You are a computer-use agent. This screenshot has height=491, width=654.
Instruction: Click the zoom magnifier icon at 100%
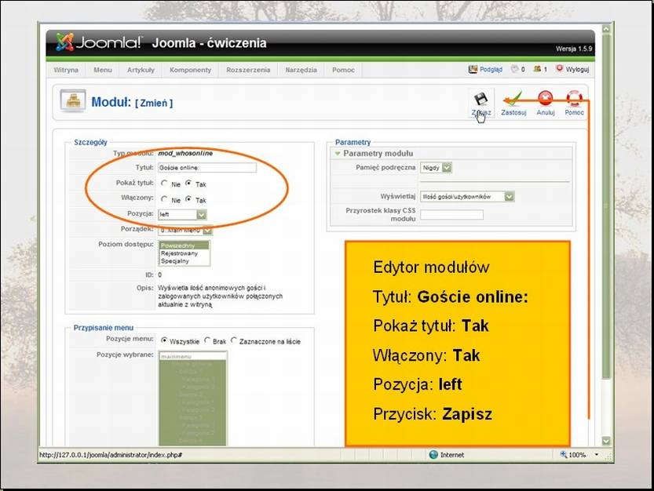564,454
